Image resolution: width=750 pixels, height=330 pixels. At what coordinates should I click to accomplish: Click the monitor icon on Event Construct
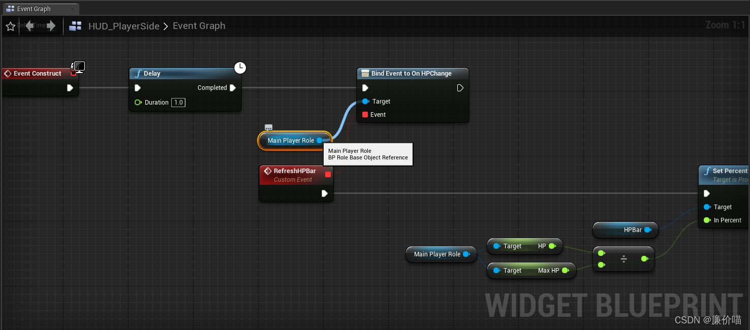point(79,66)
